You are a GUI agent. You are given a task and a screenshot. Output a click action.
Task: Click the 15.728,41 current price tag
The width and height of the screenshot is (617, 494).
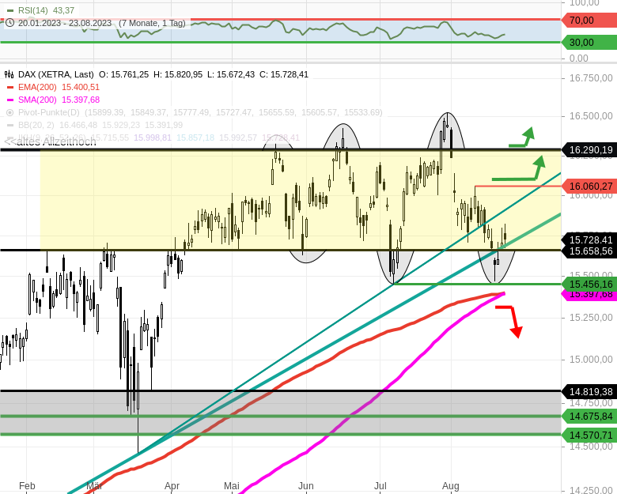[589, 239]
